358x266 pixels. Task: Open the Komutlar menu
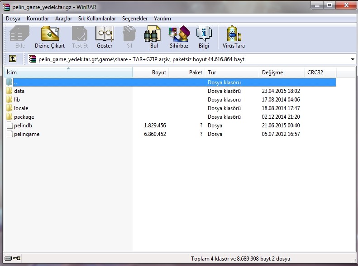click(38, 19)
